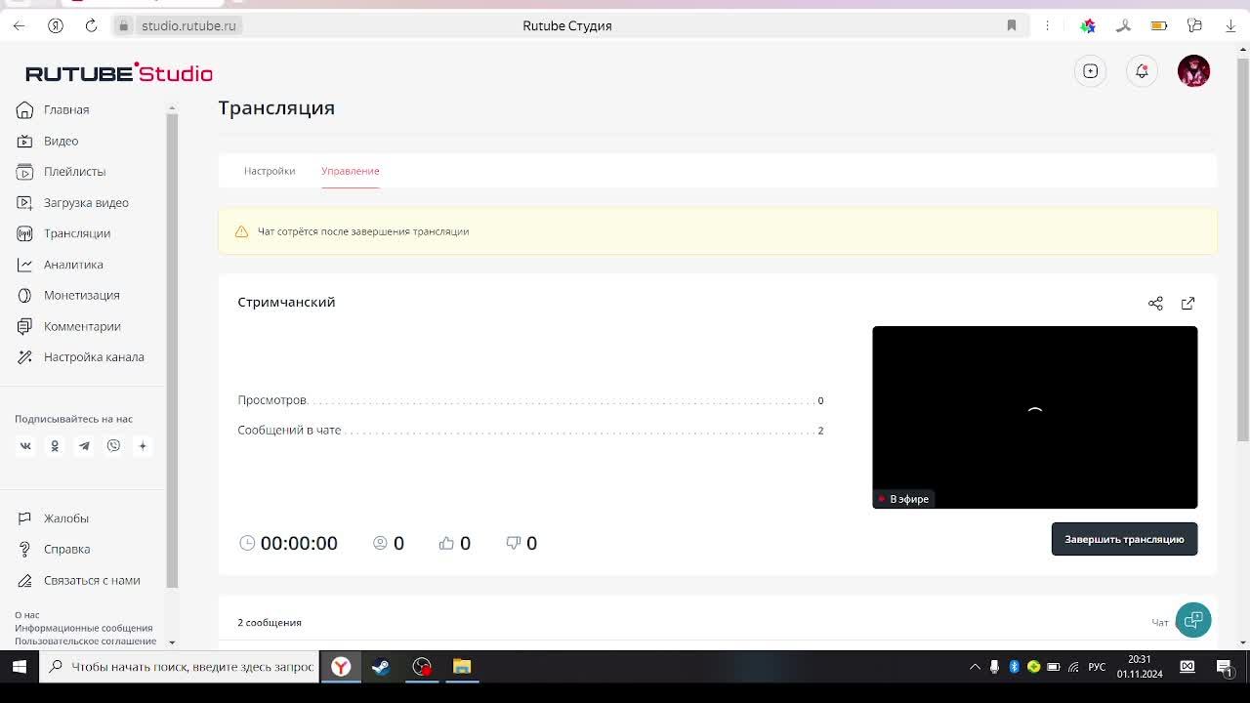Open the browser three-dot menu
The height and width of the screenshot is (703, 1250).
click(1047, 25)
